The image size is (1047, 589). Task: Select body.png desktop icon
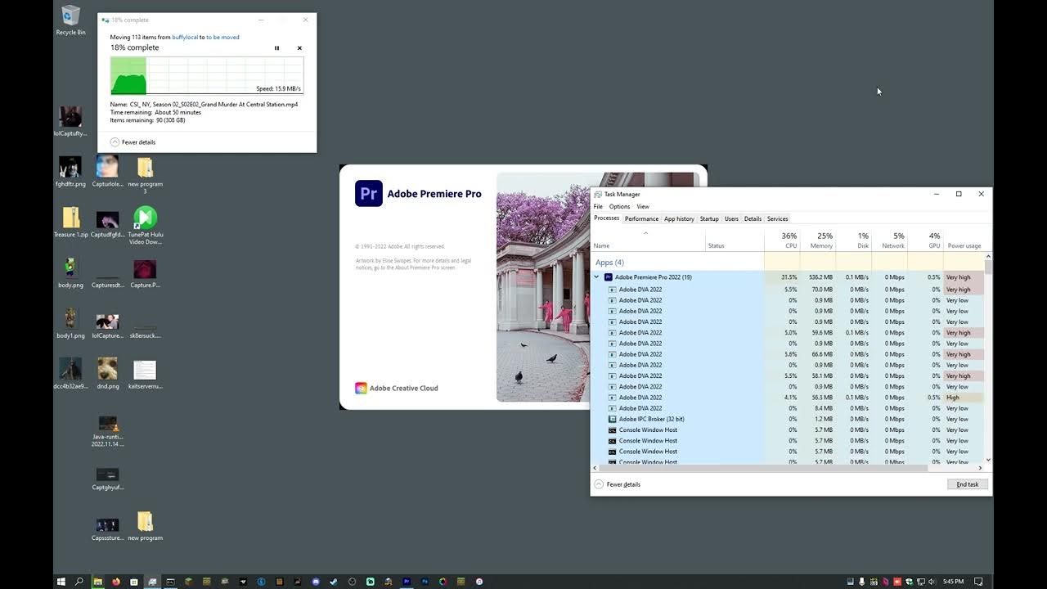70,273
